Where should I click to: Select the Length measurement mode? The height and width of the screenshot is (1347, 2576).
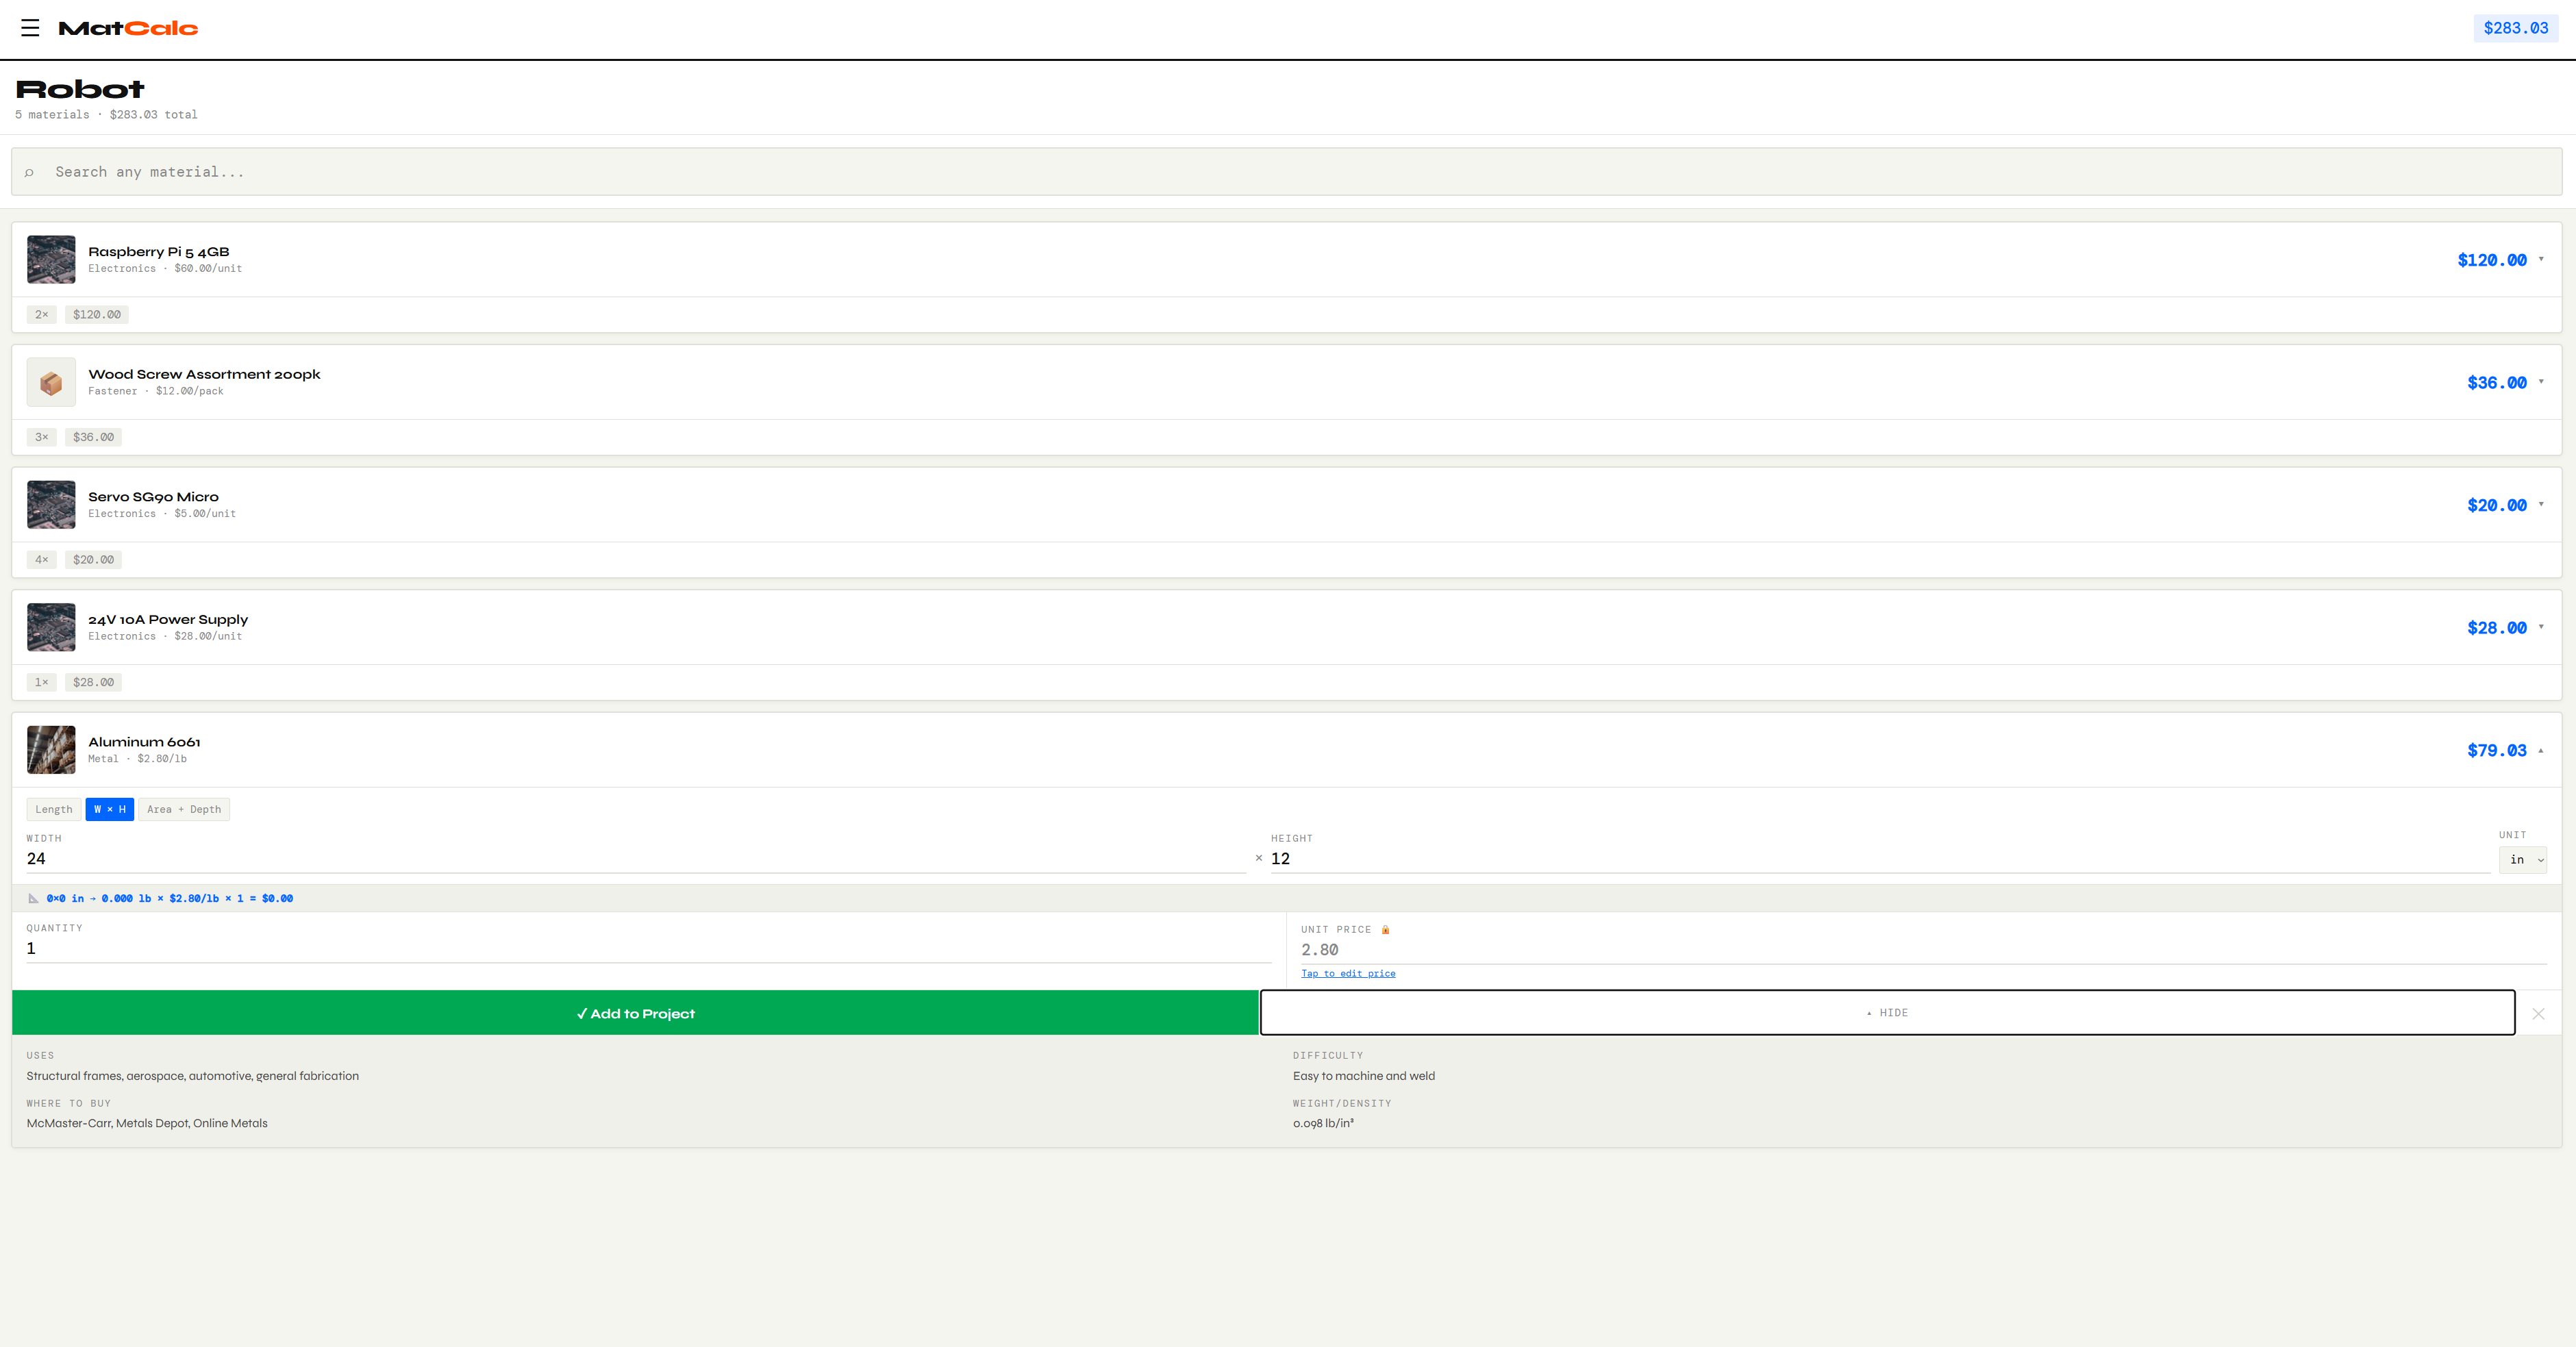[x=54, y=810]
